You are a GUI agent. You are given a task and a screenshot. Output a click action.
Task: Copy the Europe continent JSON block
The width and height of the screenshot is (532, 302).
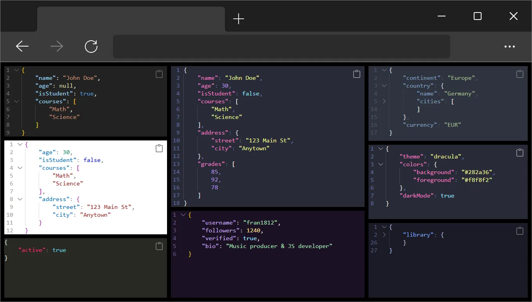point(519,74)
